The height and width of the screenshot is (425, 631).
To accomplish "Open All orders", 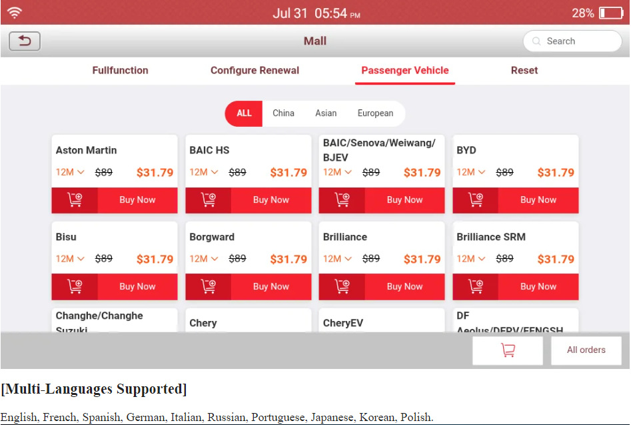I will (586, 350).
